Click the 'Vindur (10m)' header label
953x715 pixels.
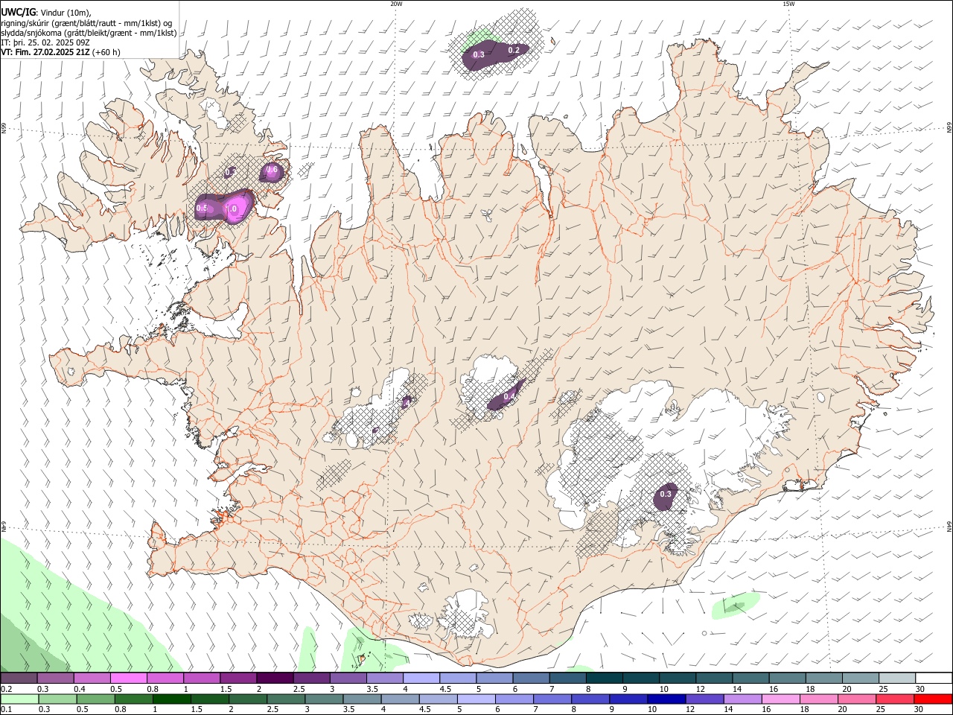[x=66, y=13]
